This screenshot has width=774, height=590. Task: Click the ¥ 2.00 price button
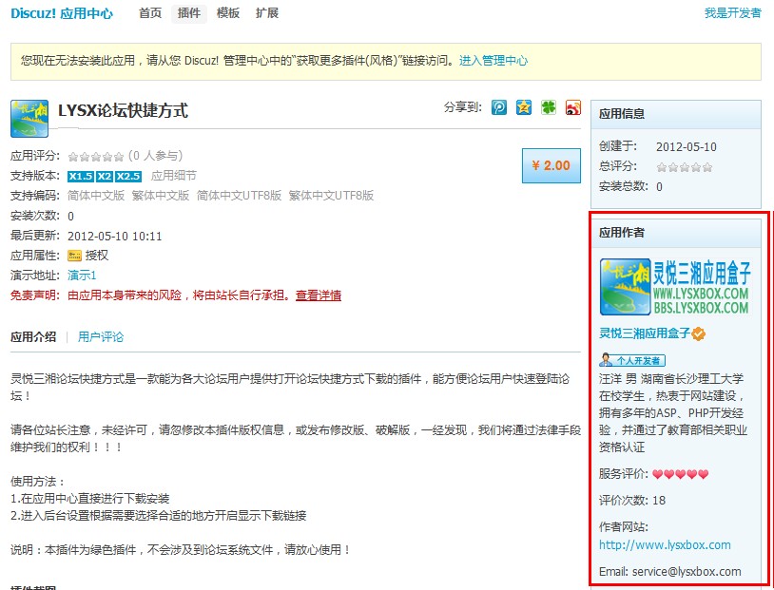click(551, 165)
